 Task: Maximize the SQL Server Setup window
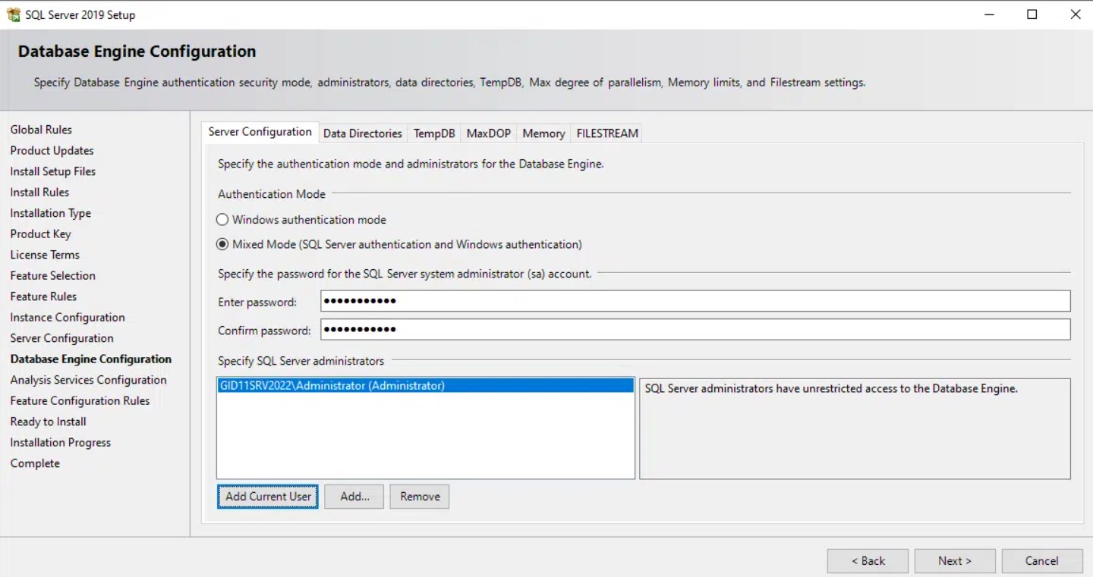pos(1032,14)
